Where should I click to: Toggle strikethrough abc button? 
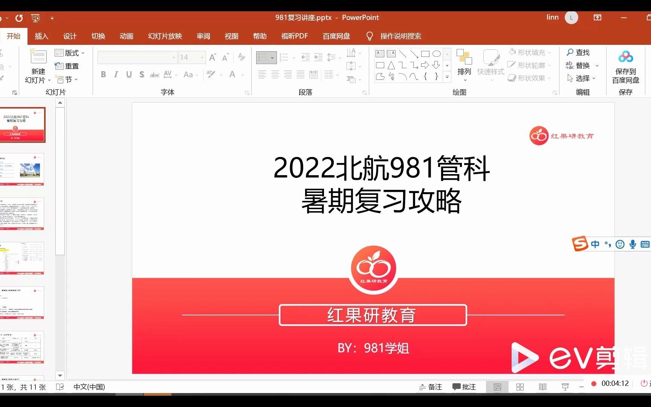[154, 75]
